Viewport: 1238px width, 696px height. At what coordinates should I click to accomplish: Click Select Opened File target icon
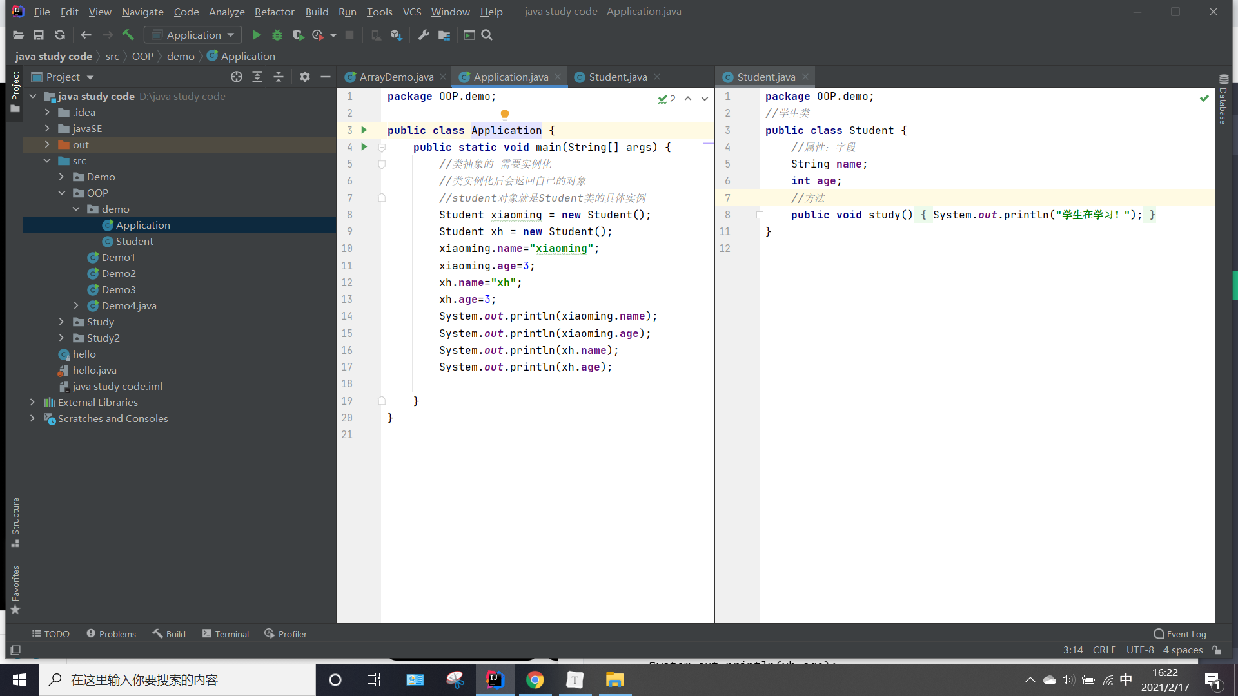click(237, 77)
